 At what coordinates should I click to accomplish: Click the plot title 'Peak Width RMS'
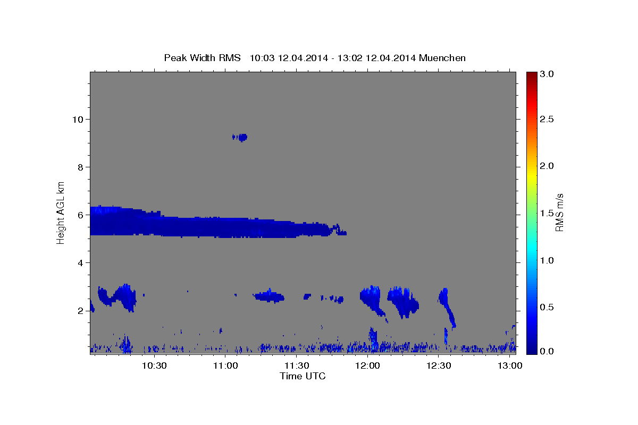pyautogui.click(x=202, y=57)
